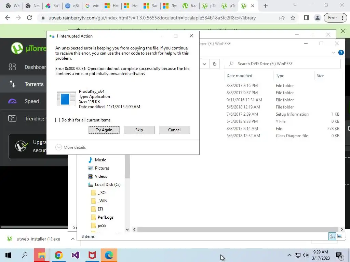
Task: Open taskbar Search
Action: point(25,255)
